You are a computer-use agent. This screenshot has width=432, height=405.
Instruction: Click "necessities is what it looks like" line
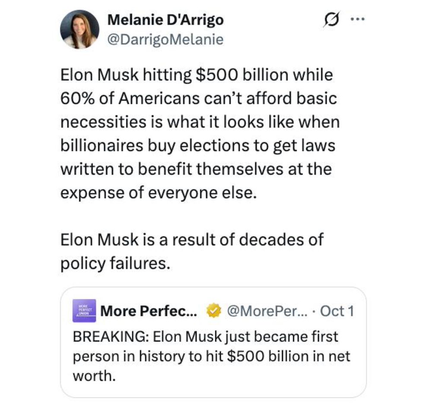pos(200,122)
